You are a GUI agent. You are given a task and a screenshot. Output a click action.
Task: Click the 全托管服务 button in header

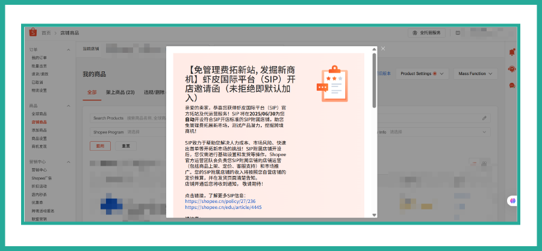(426, 33)
